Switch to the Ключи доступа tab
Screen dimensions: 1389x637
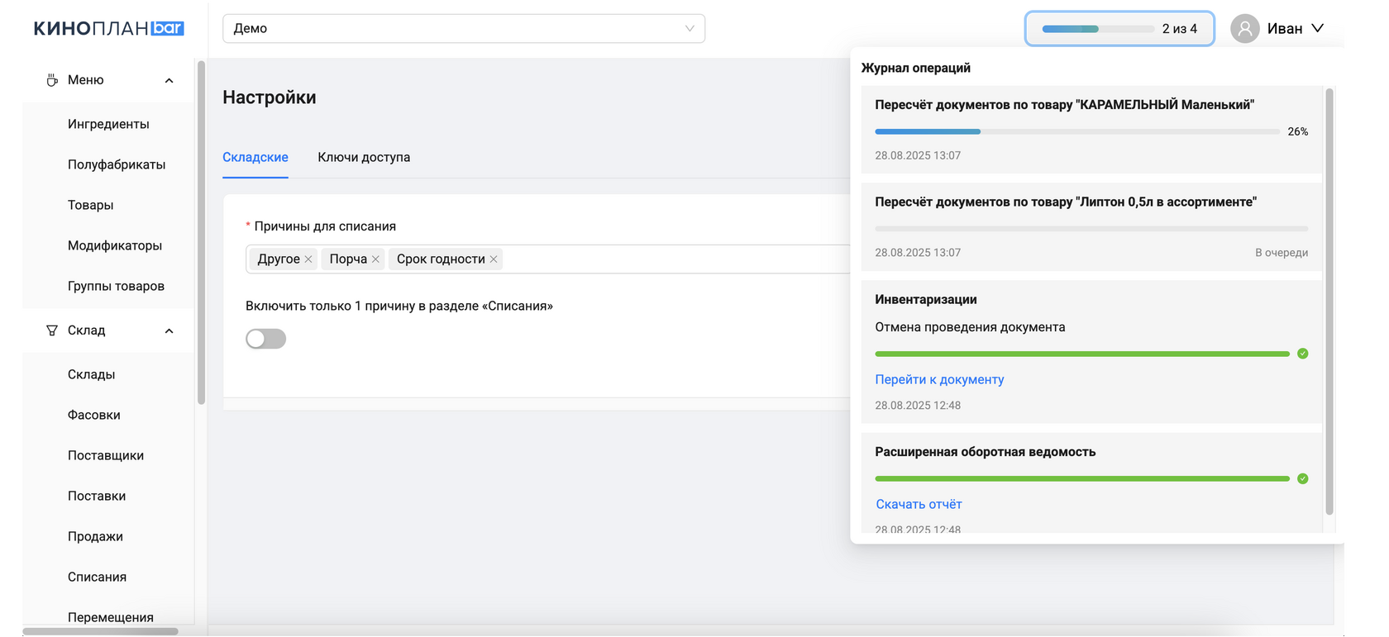coord(364,157)
